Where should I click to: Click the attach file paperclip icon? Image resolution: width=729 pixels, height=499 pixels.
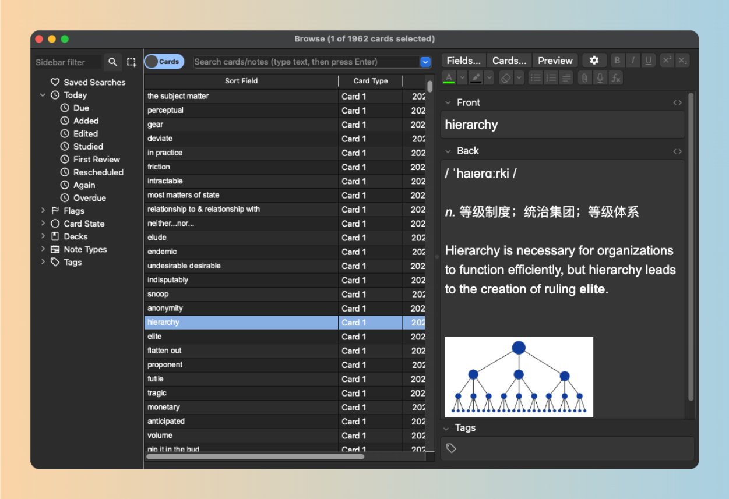pyautogui.click(x=584, y=77)
